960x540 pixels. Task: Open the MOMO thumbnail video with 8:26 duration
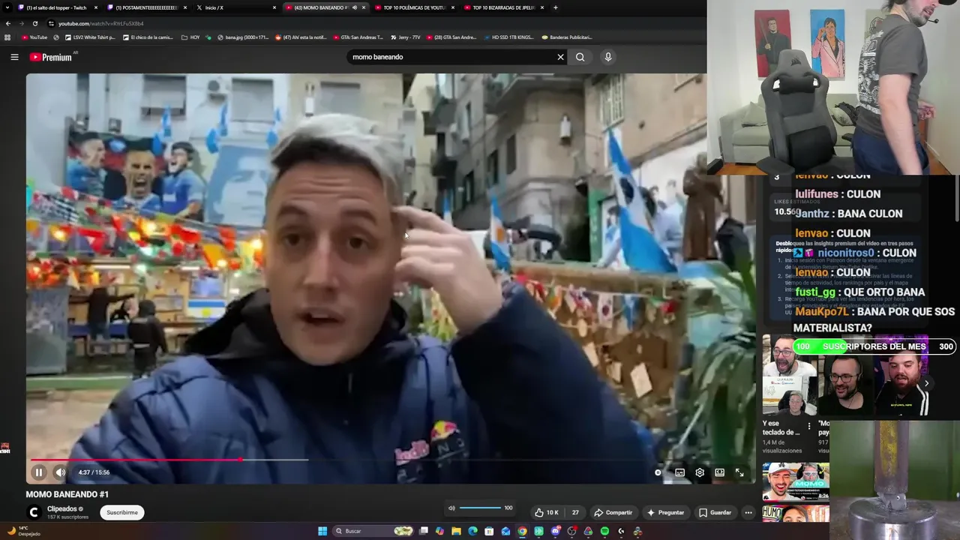796,481
